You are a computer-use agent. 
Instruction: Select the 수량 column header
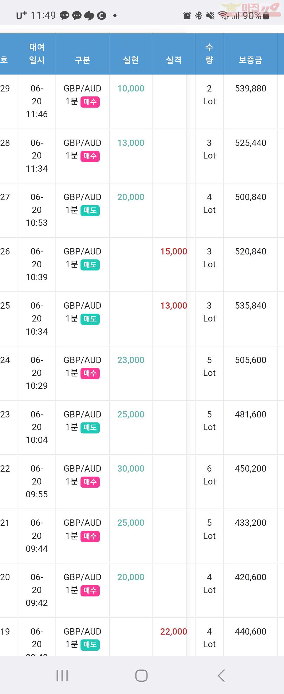coord(209,54)
